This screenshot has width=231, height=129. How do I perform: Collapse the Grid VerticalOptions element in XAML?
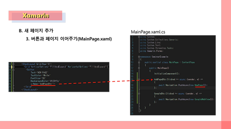(13, 67)
